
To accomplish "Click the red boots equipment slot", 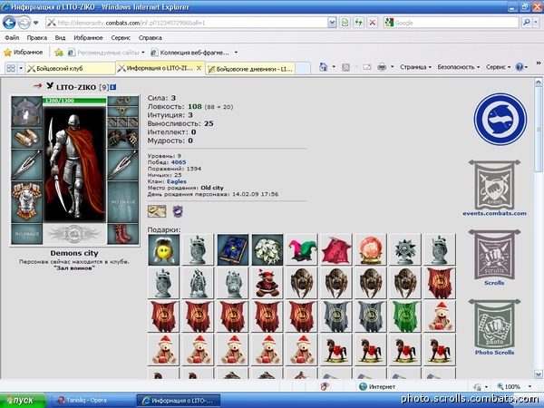I will coord(122,234).
